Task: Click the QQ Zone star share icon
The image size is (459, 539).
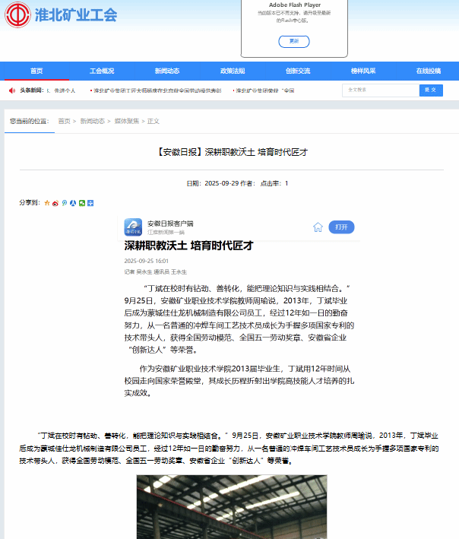Action: (x=47, y=203)
